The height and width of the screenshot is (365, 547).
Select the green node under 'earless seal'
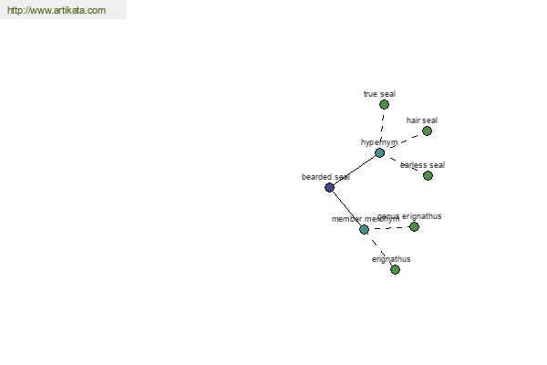click(x=428, y=176)
